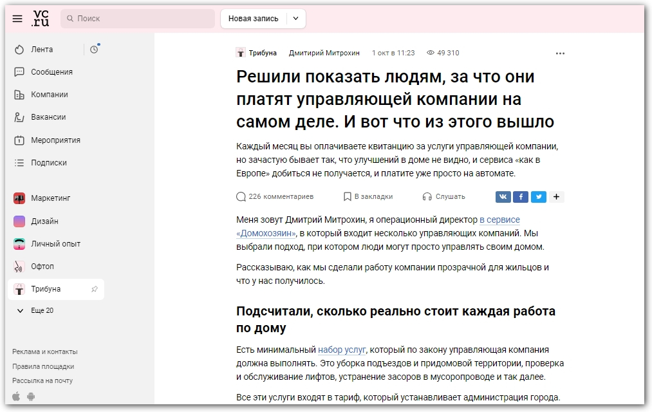The image size is (652, 412).
Task: Click the 1 окт в 11:23 timestamp
Action: coord(393,53)
